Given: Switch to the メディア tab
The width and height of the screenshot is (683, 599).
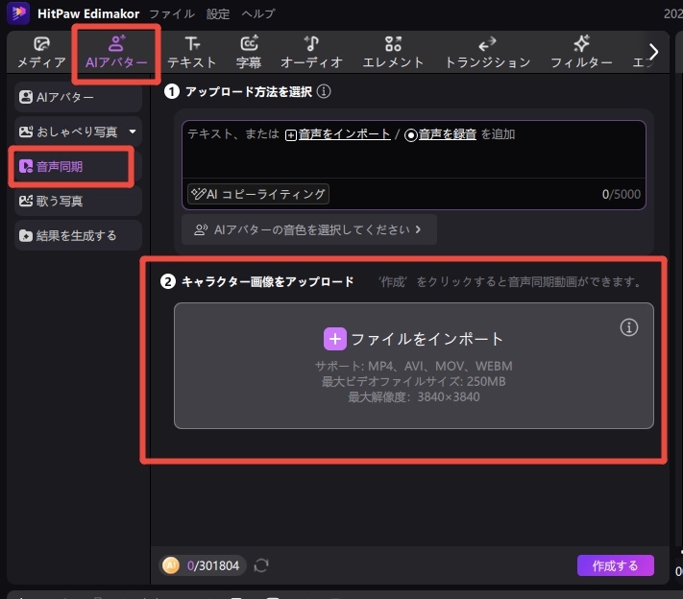Looking at the screenshot, I should (x=41, y=53).
